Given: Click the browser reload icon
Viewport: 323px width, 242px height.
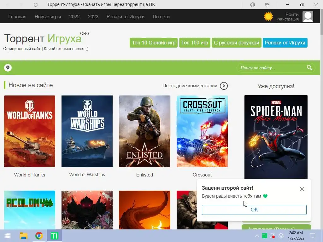Looking at the screenshot, I should [36, 4].
